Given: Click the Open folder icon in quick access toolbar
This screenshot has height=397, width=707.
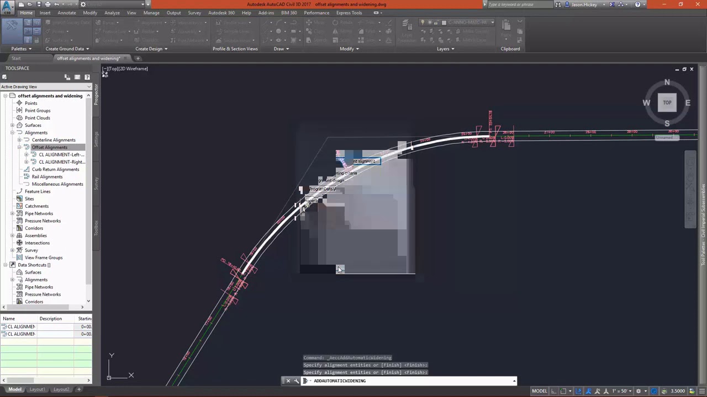Looking at the screenshot, I should coord(30,4).
